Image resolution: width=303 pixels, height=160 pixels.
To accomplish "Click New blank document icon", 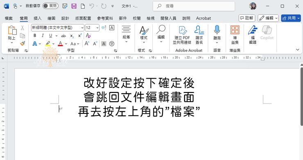I will tap(83, 6).
